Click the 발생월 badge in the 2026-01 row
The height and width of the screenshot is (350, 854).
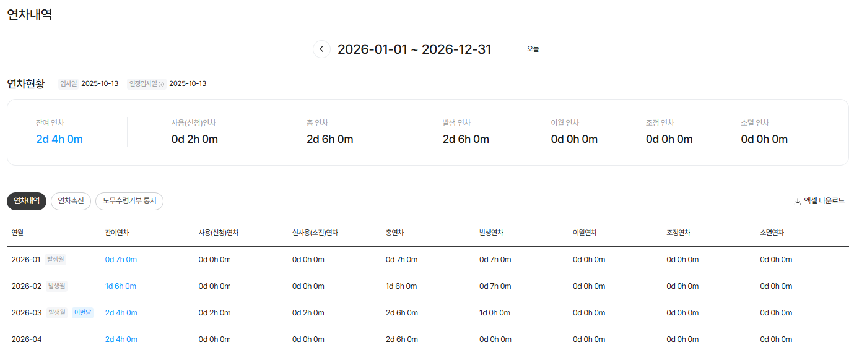56,260
